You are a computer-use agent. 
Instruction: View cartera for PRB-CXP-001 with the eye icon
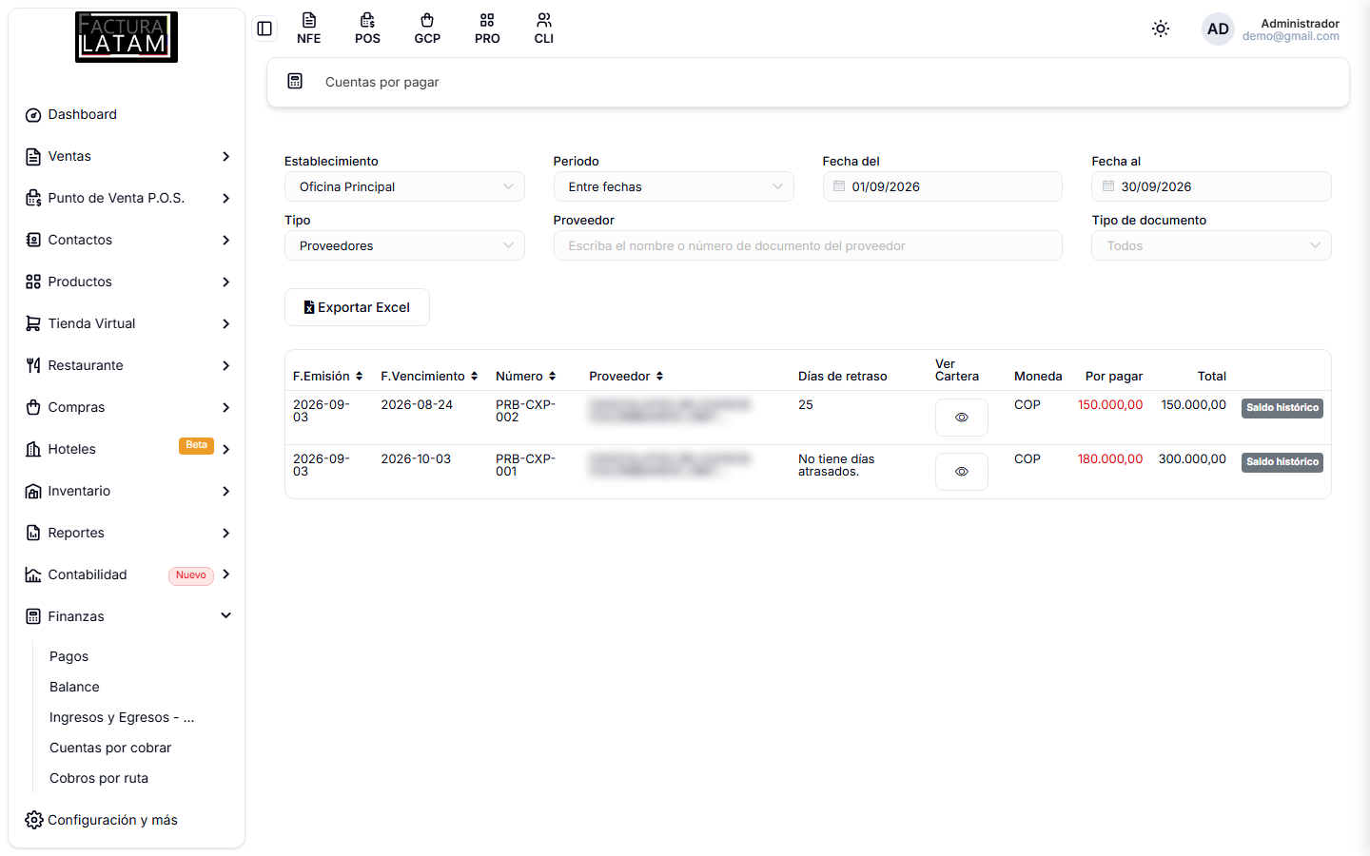962,472
